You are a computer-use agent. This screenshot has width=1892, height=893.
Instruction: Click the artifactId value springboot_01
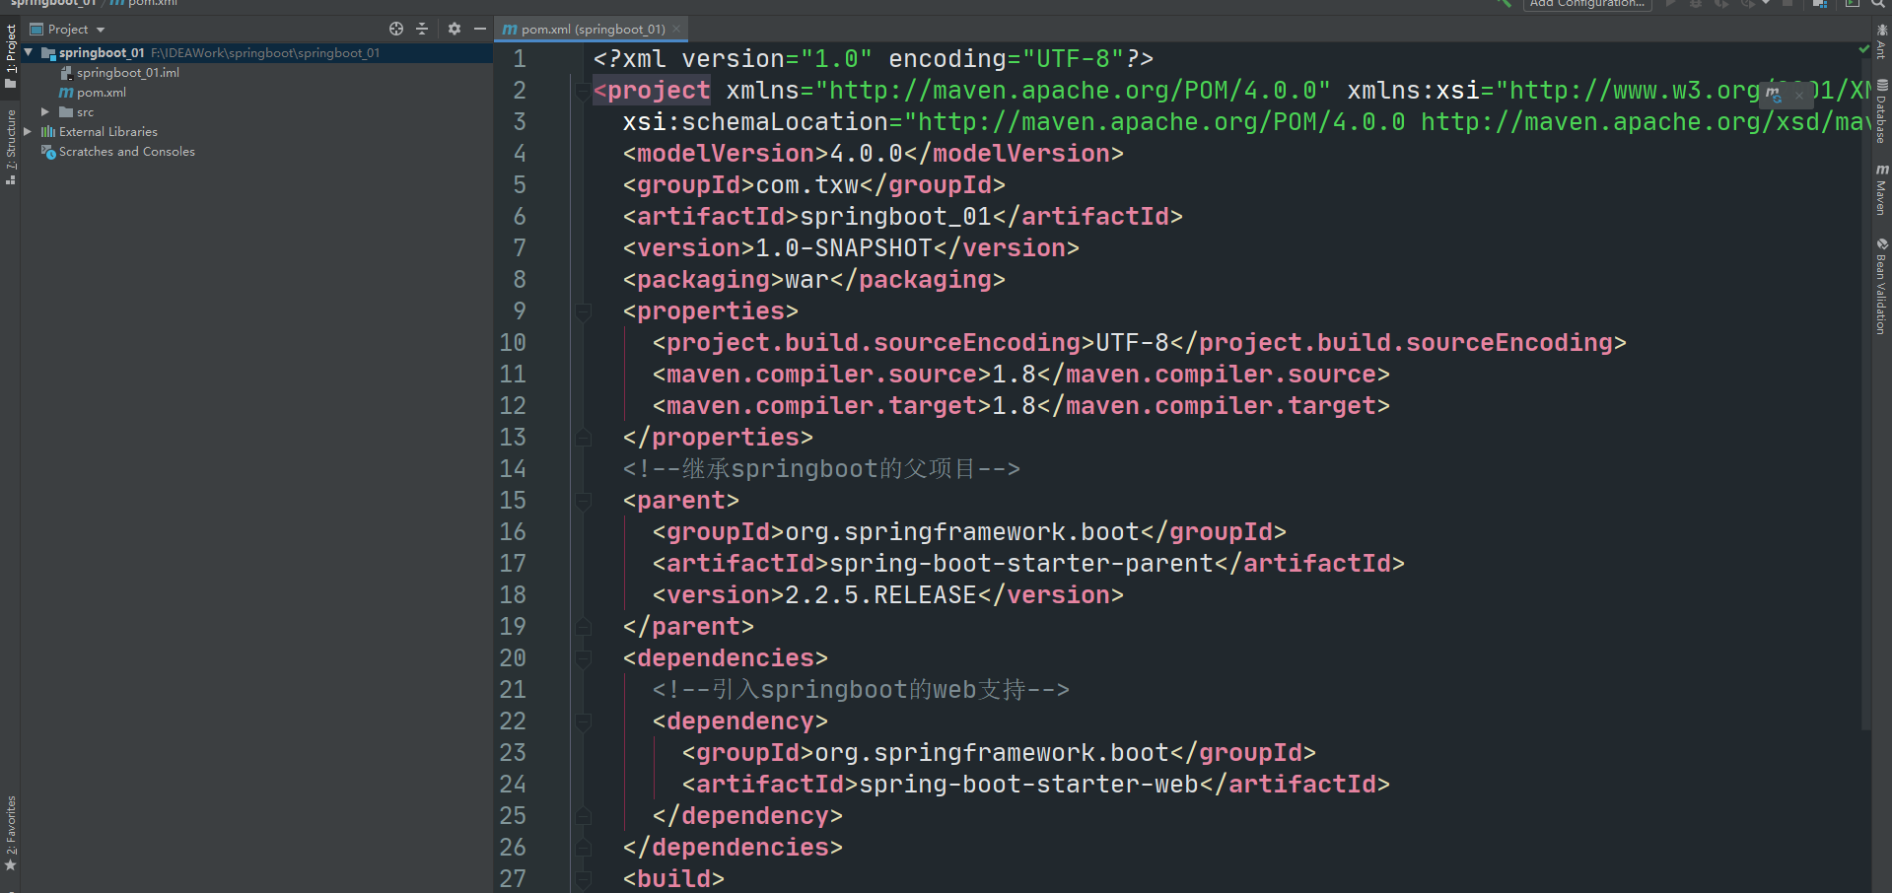(896, 217)
